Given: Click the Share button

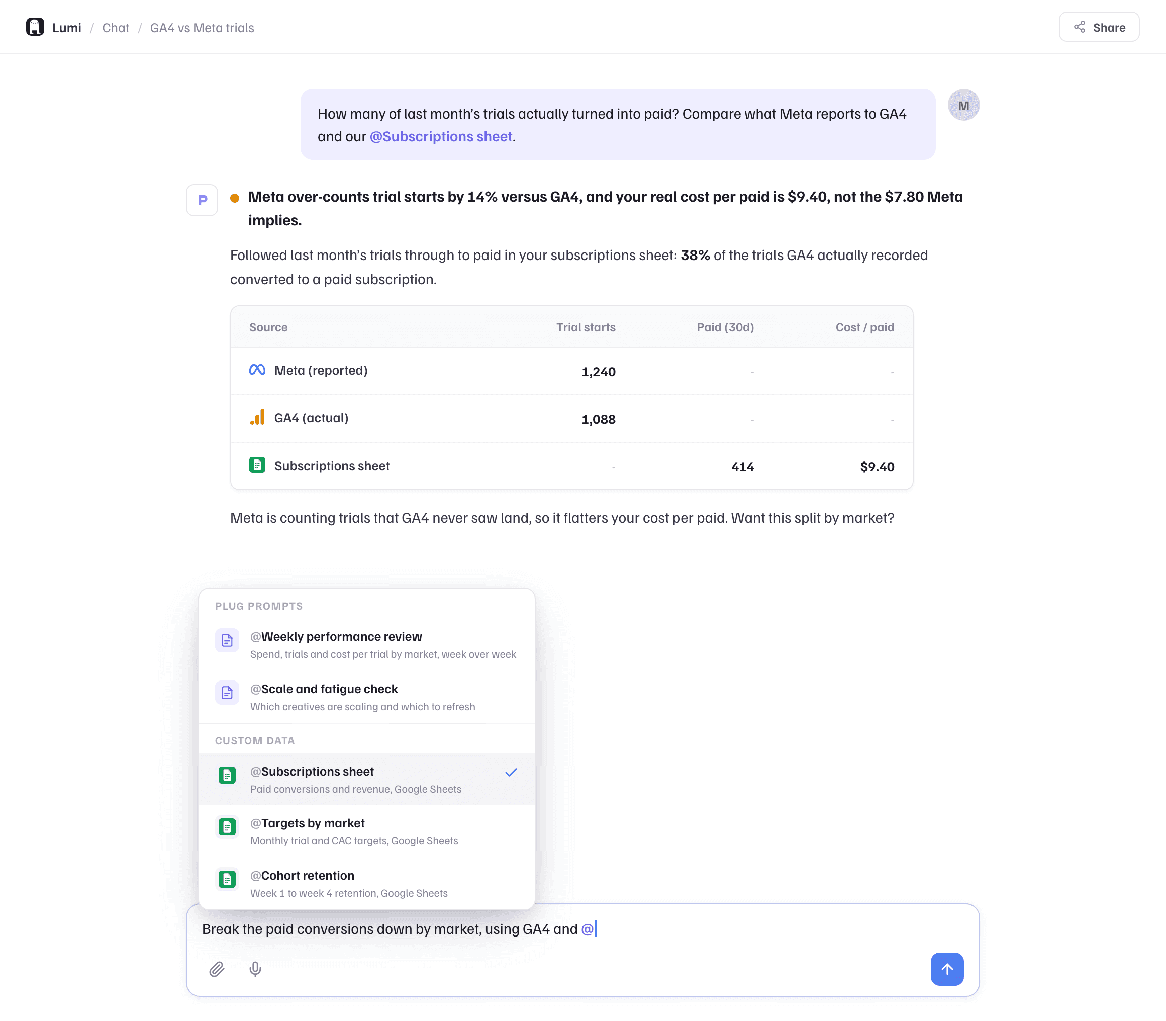Looking at the screenshot, I should click(x=1099, y=27).
